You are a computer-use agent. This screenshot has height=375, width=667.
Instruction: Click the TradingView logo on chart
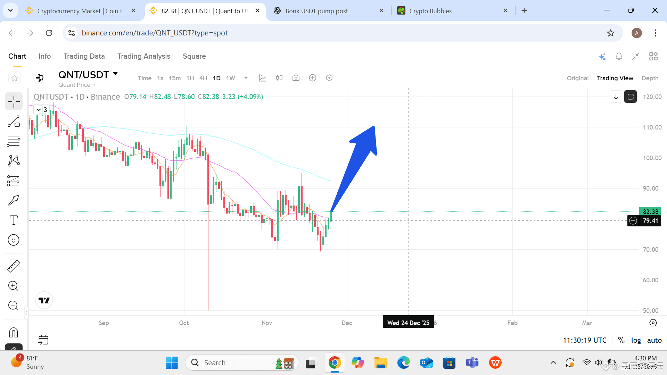click(44, 300)
